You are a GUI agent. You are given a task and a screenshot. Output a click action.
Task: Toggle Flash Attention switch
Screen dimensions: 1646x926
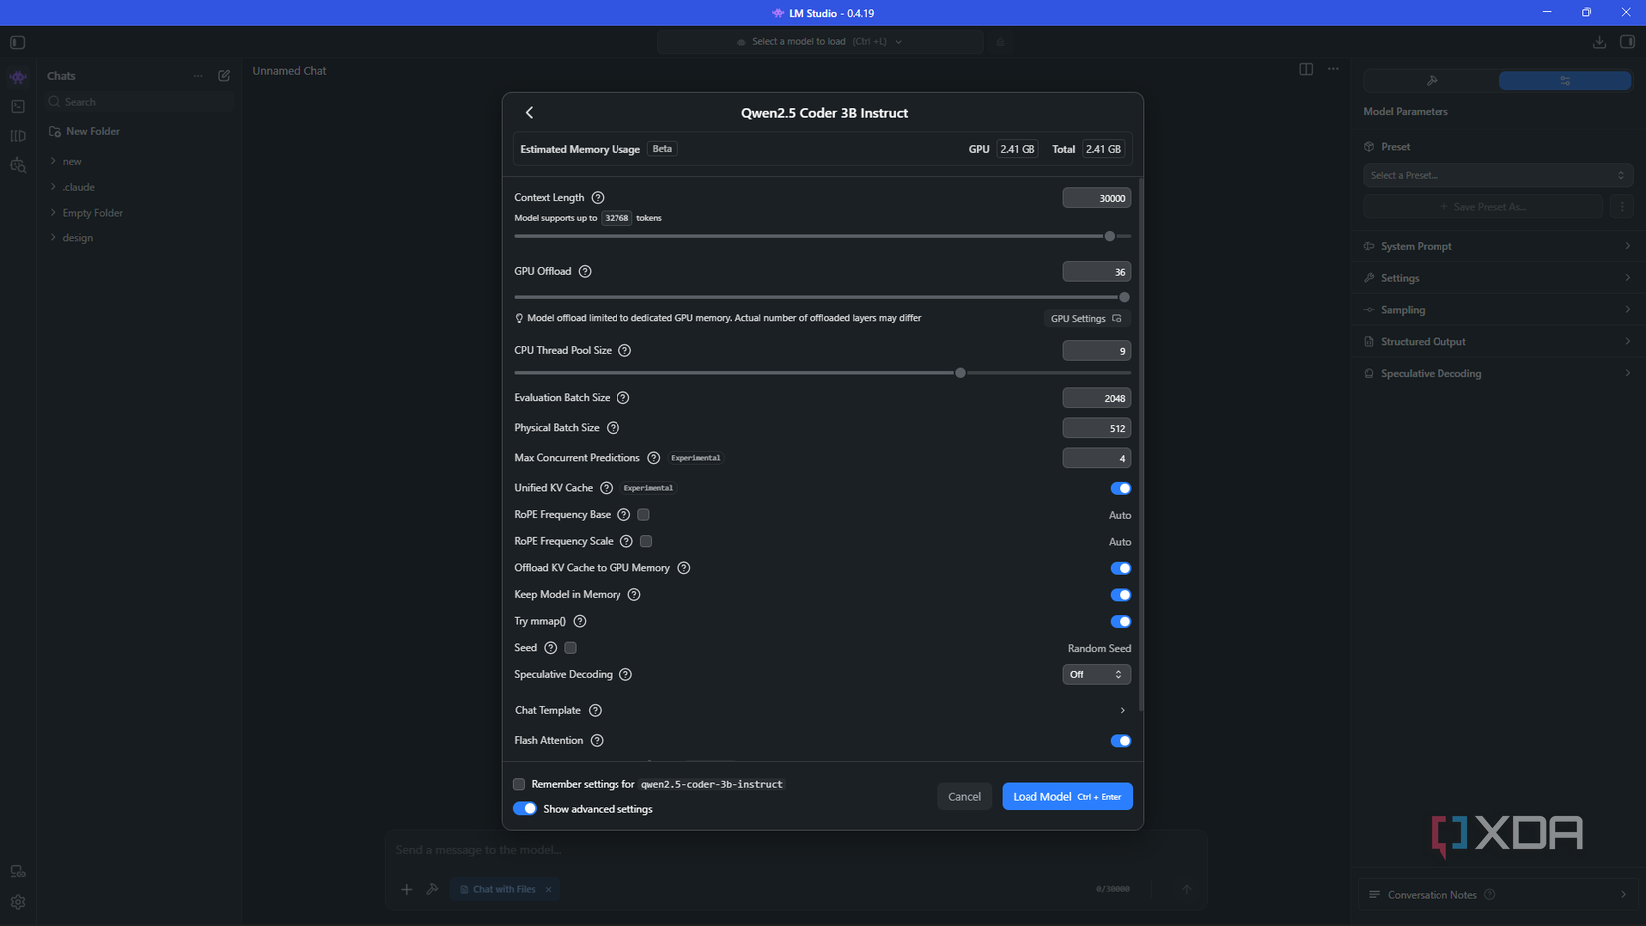pos(1120,741)
